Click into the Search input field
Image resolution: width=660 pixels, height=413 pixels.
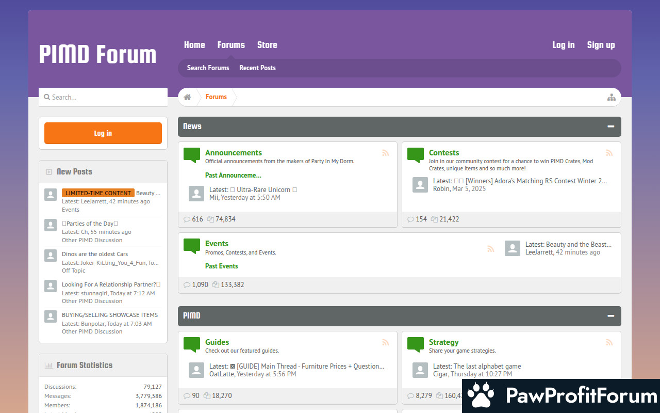tap(103, 97)
